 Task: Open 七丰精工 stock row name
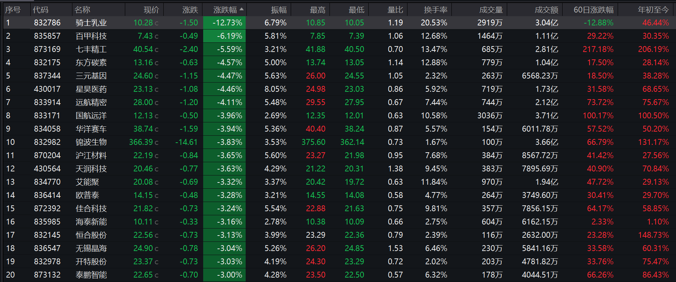91,49
